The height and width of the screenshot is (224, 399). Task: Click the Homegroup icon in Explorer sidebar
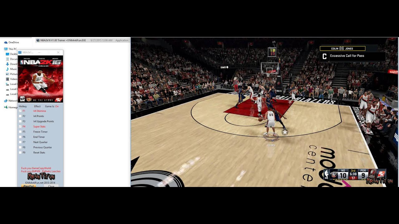[x=6, y=107]
